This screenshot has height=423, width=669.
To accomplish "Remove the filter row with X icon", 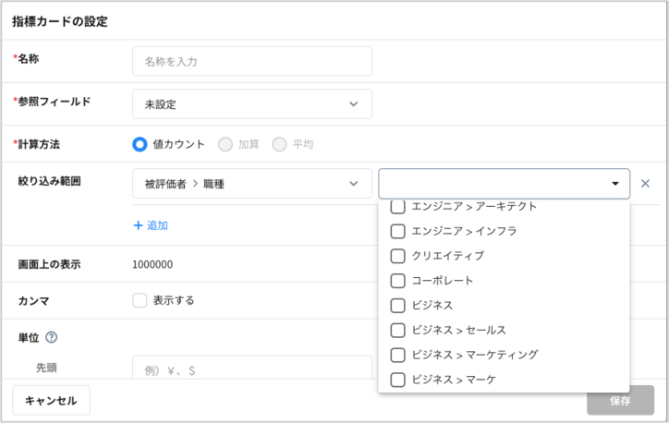I will [x=645, y=184].
